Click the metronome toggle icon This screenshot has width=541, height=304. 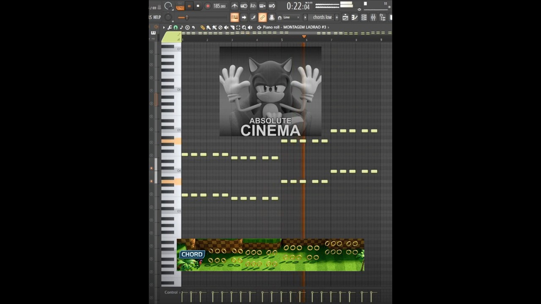(x=235, y=6)
